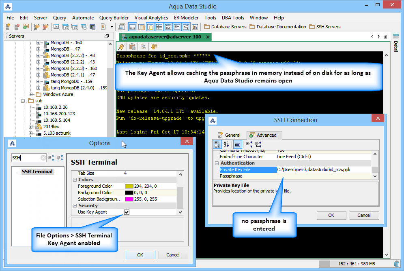Viewport: 404px width, 271px height.
Task: Click the Foreground Color yellow swatch
Action: tap(129, 186)
